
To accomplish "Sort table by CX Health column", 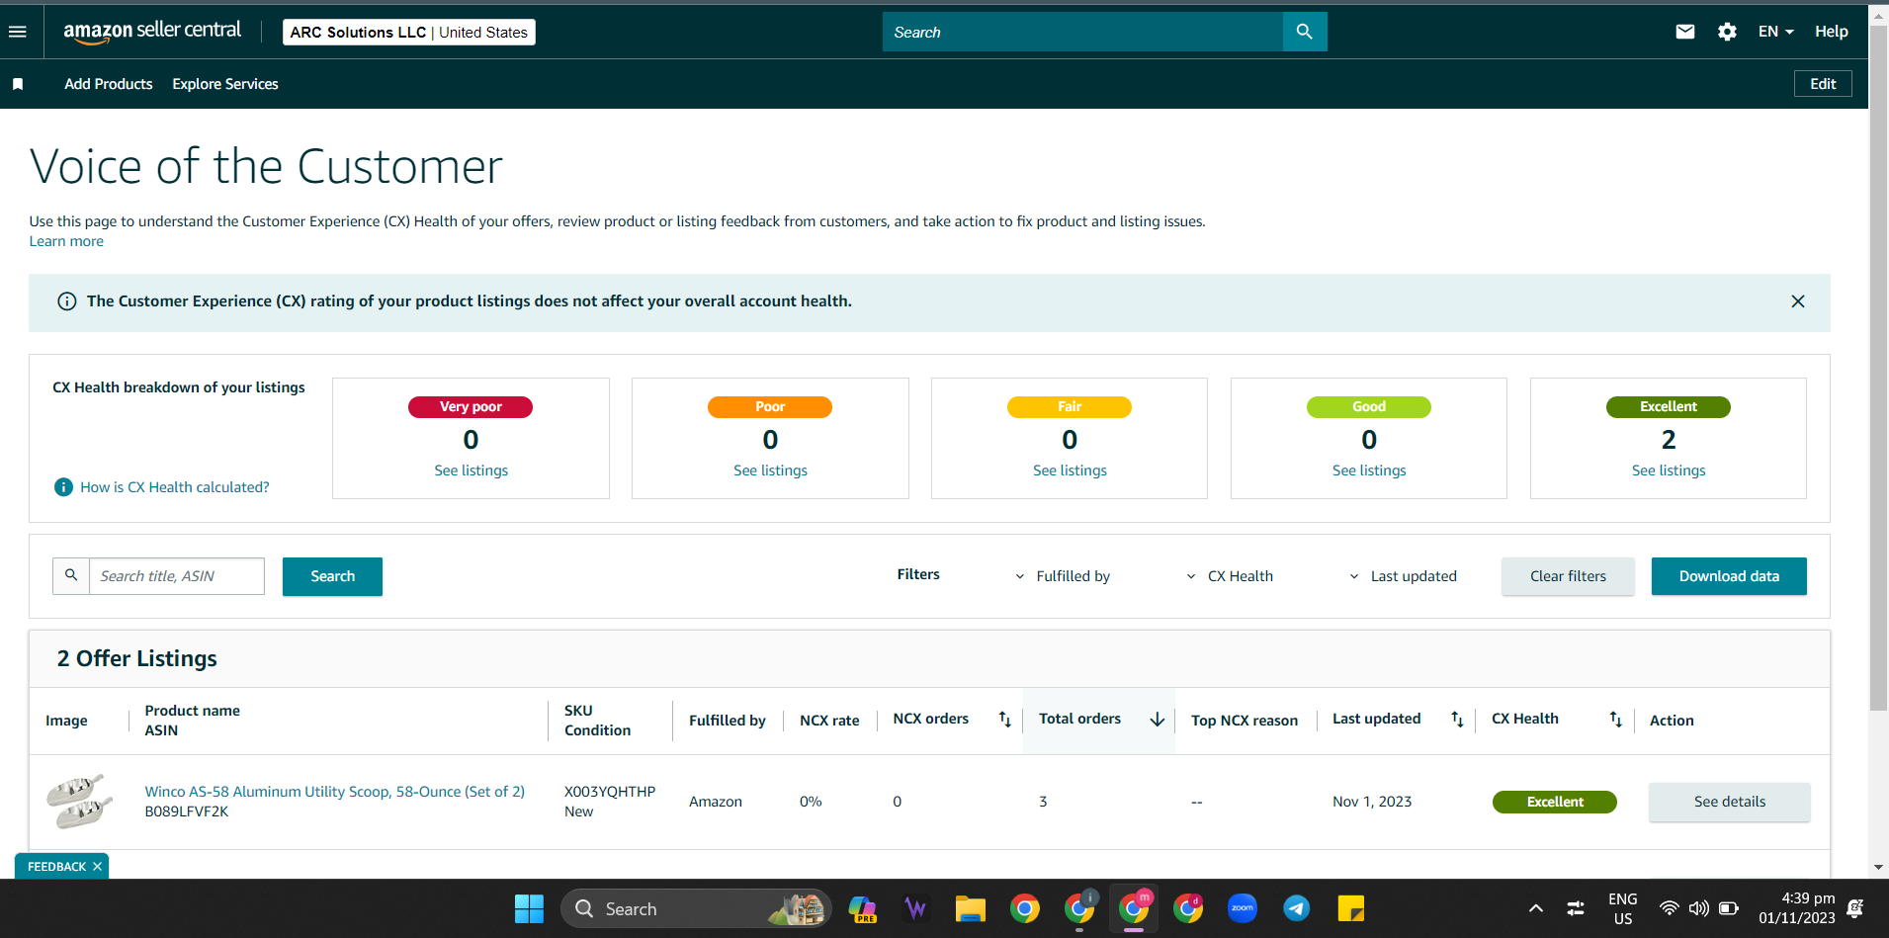I will coord(1615,720).
